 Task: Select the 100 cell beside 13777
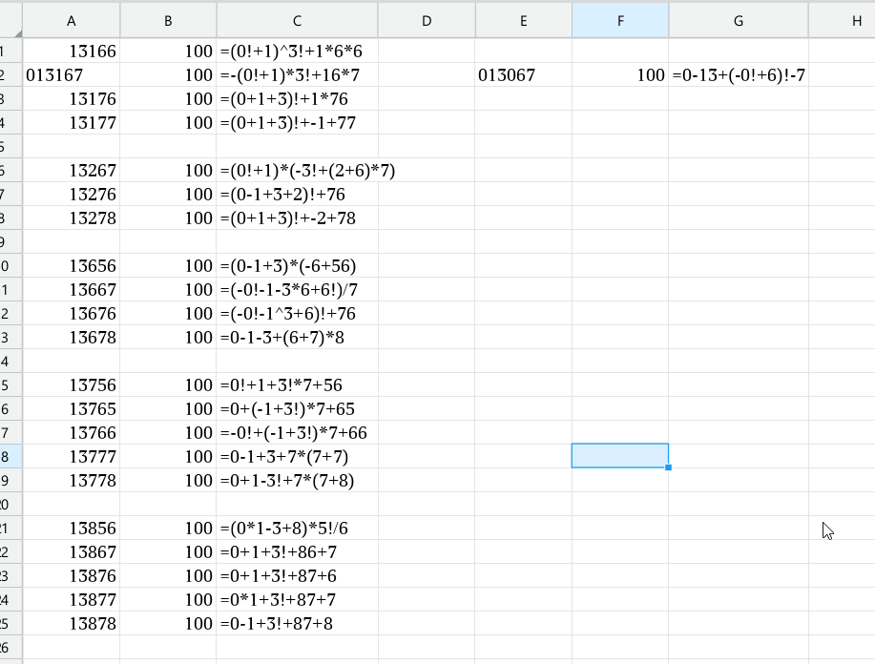[168, 456]
